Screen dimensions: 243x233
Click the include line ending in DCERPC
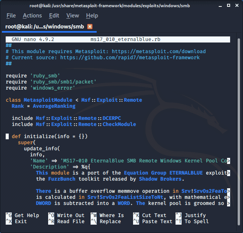pos(66,118)
